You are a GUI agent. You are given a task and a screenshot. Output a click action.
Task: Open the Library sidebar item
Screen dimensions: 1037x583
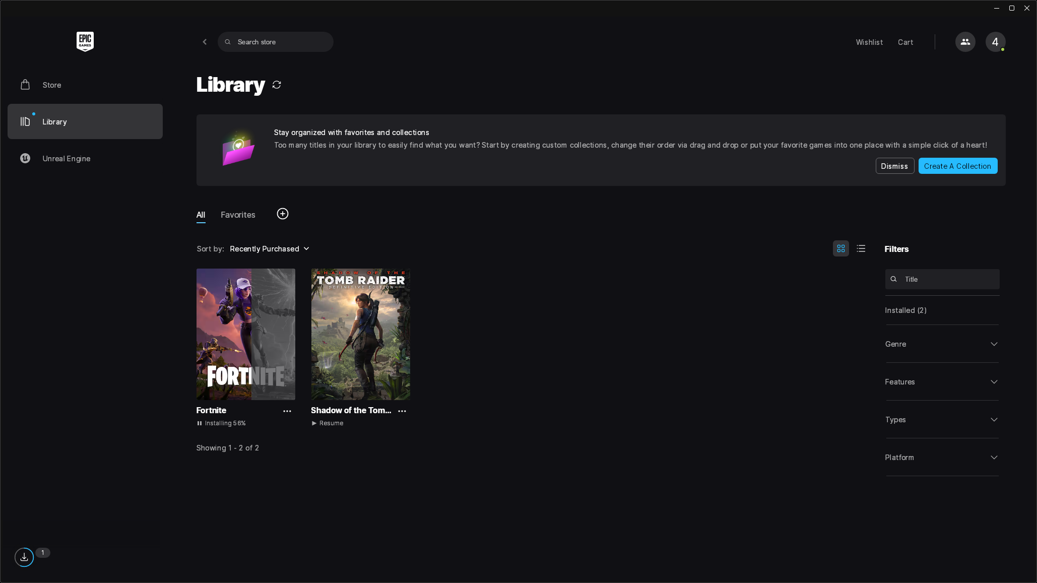tap(85, 121)
